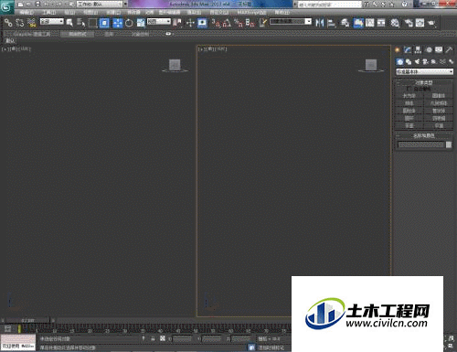Click the Use Pivot Point Center icon
The image size is (457, 352).
point(177,23)
